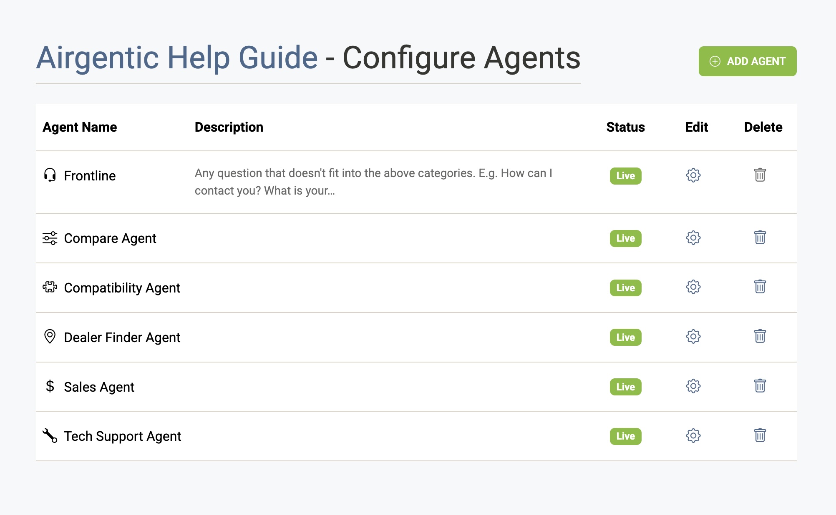Screen dimensions: 836x515
Task: Open Compatibility Agent edit gear
Action: click(693, 287)
